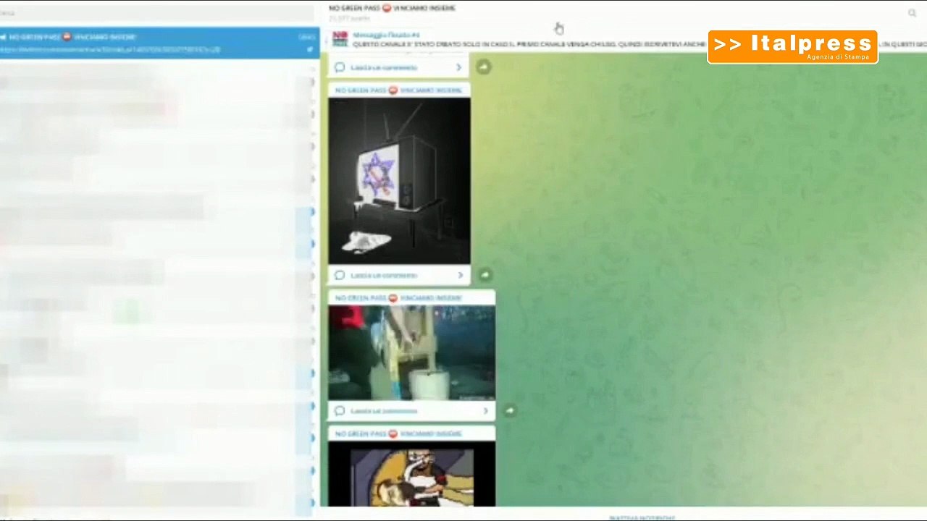Image resolution: width=927 pixels, height=521 pixels.
Task: Forward the television image post
Action: pyautogui.click(x=485, y=275)
